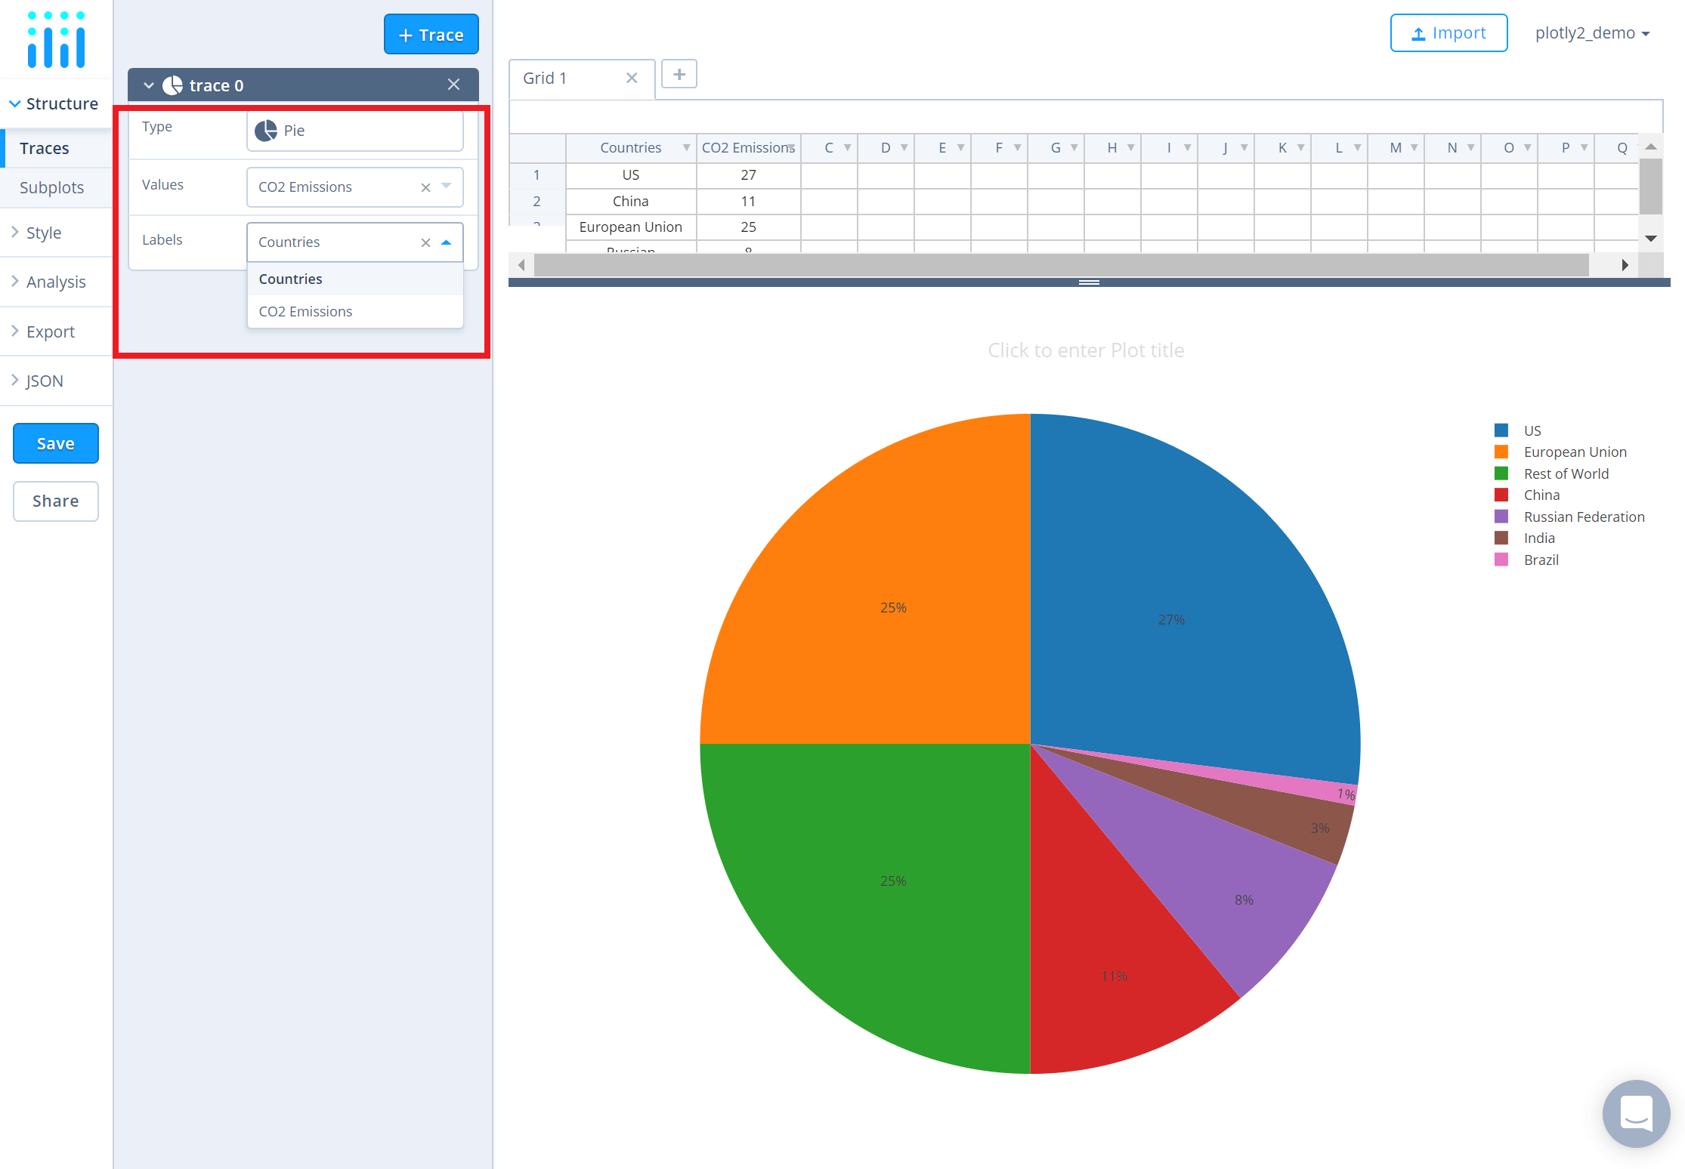Screen dimensions: 1685x1169
Task: Add a new grid tab with plus icon
Action: [x=679, y=75]
